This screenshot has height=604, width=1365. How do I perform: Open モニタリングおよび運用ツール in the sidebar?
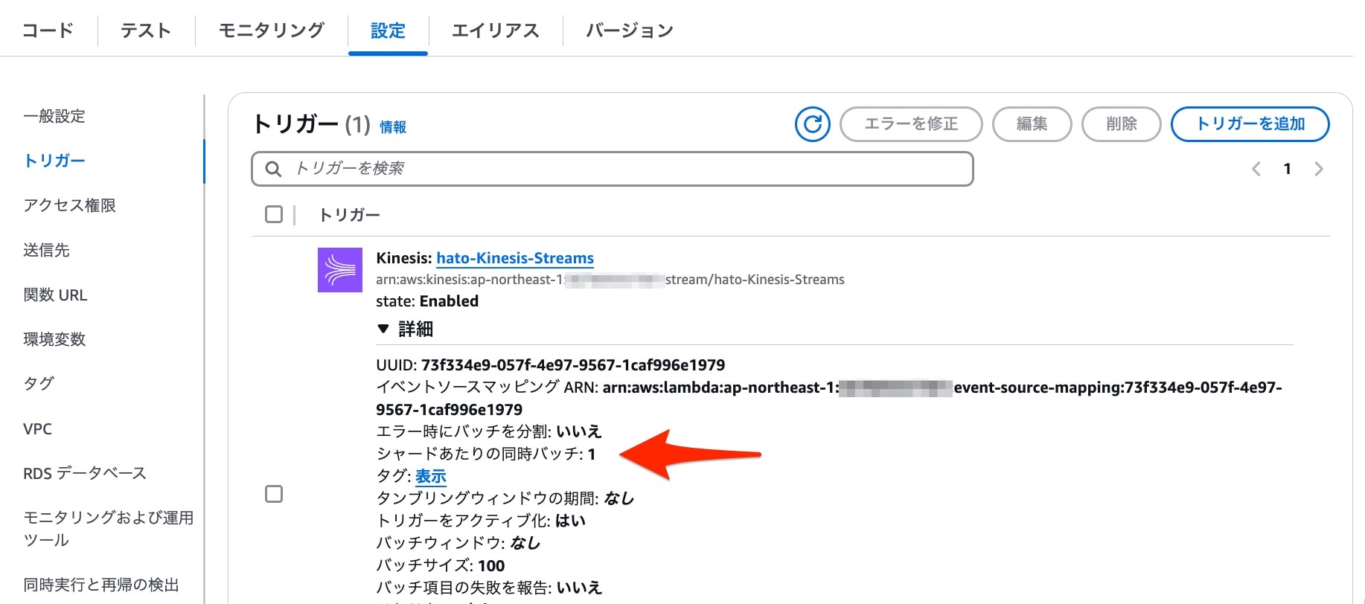pos(109,529)
